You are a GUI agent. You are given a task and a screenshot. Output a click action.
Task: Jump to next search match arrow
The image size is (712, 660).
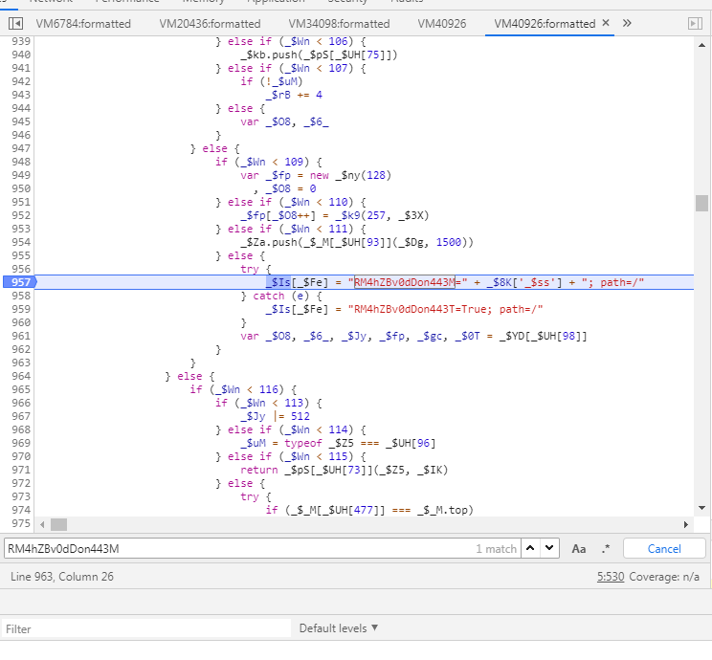tap(549, 548)
